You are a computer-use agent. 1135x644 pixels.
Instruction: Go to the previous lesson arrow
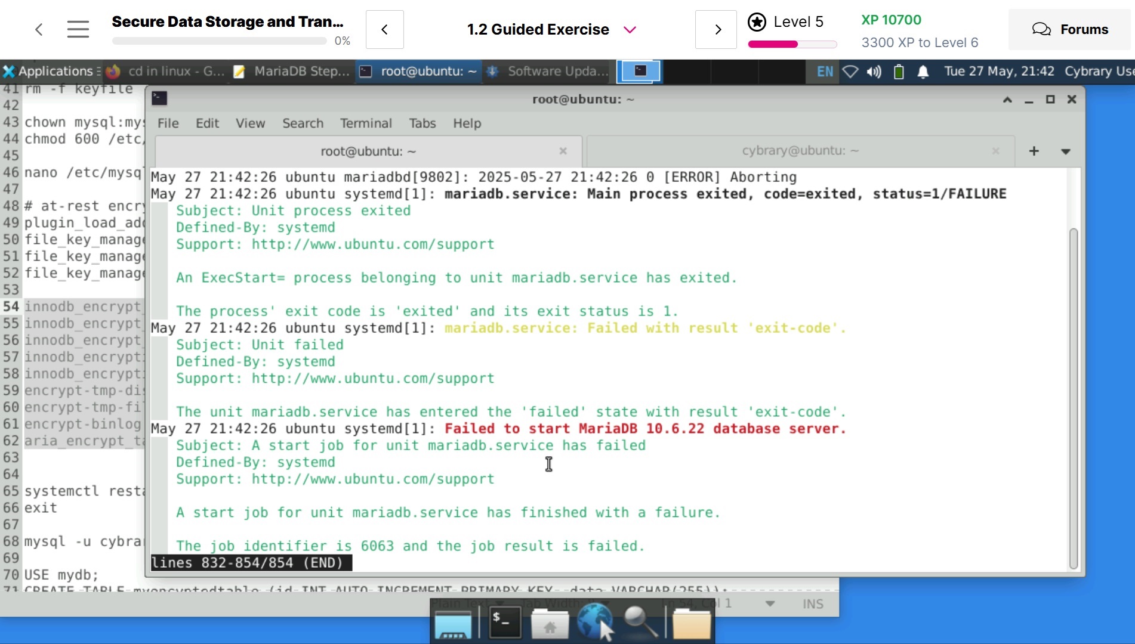[x=385, y=29]
